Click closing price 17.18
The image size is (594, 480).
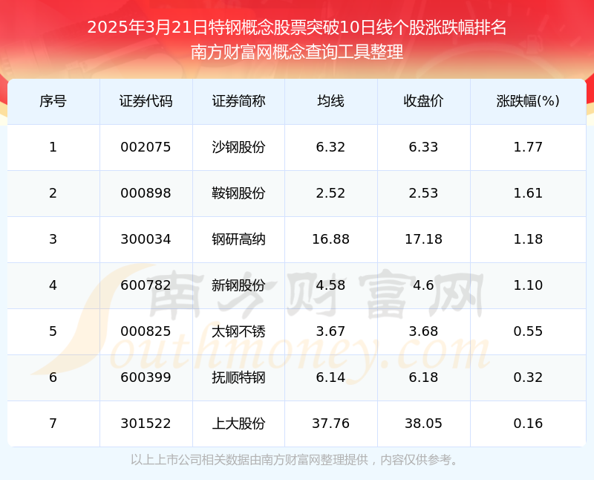(x=423, y=239)
